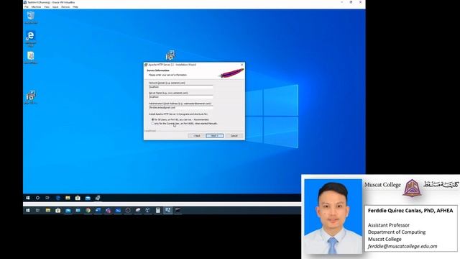
Task: Open Calculator on the host taskbar
Action: (158, 210)
